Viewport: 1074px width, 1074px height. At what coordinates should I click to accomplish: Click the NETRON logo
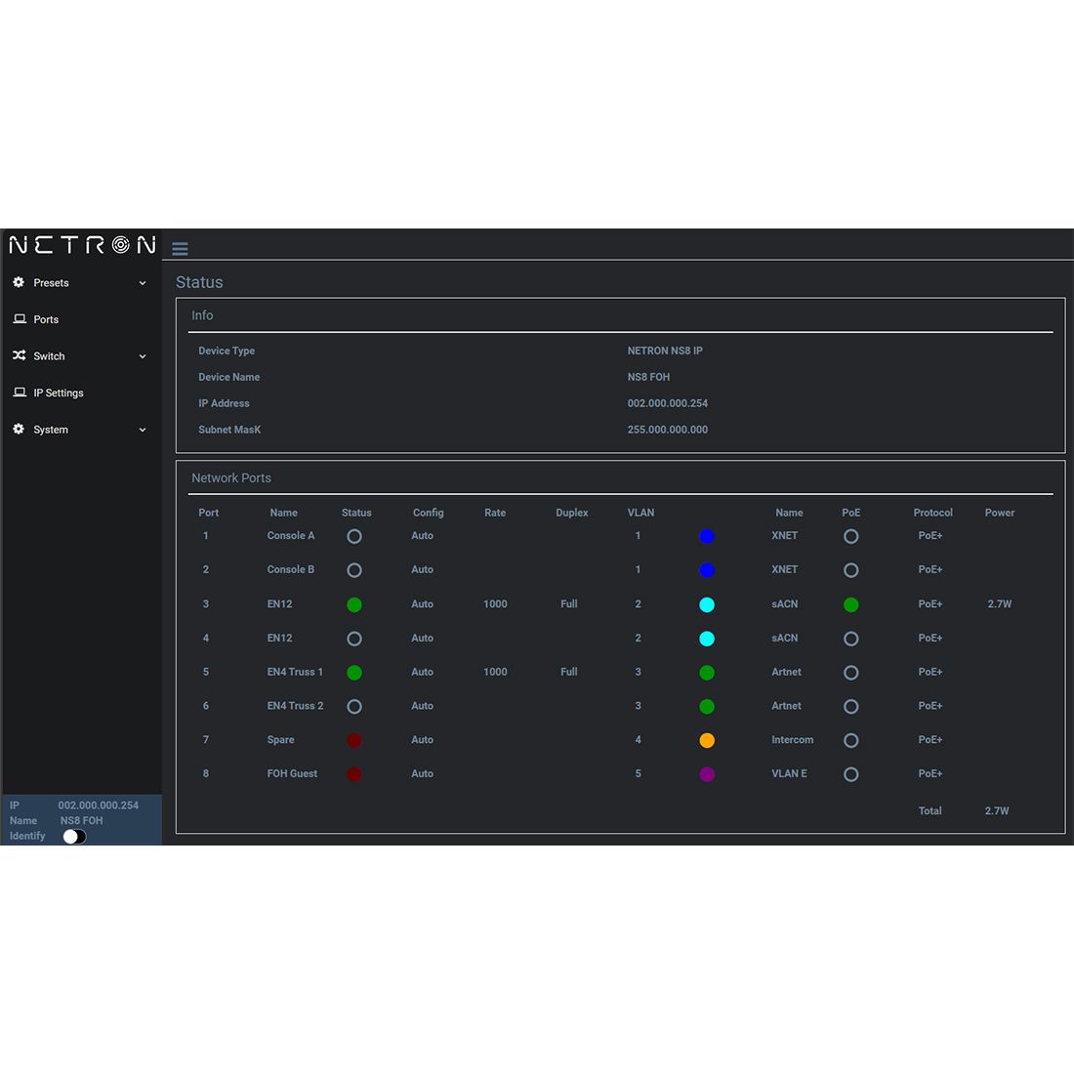pos(81,245)
